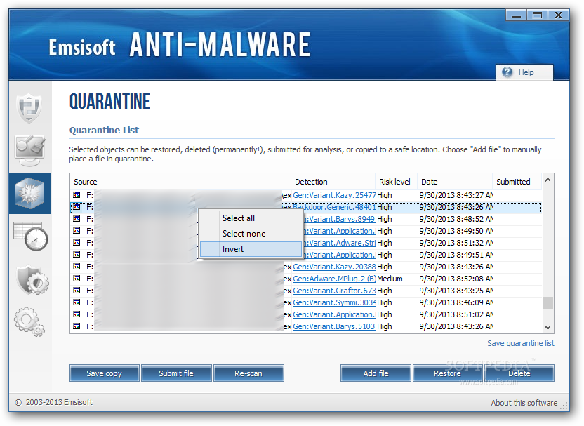Choose Invert from the context menu
The image size is (584, 426).
coord(251,249)
